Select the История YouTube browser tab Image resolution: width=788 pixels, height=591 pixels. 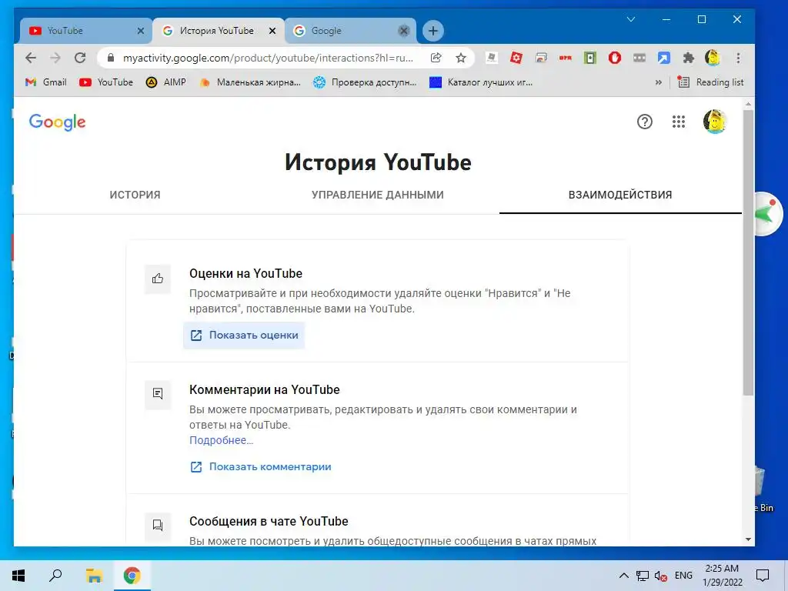click(x=218, y=31)
